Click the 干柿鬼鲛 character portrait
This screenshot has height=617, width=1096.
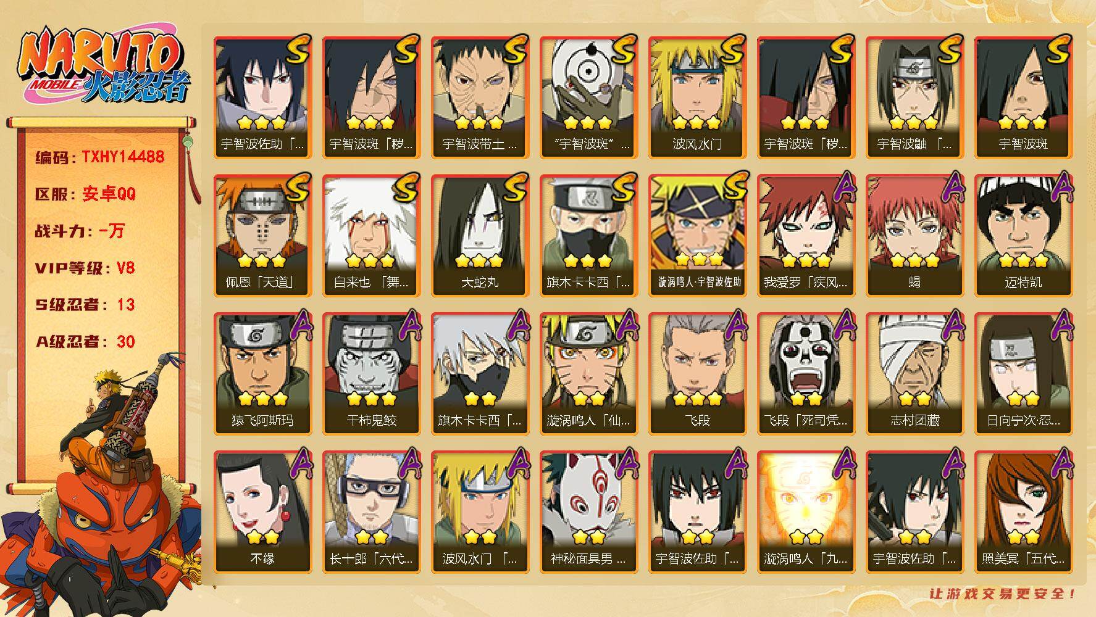[371, 373]
